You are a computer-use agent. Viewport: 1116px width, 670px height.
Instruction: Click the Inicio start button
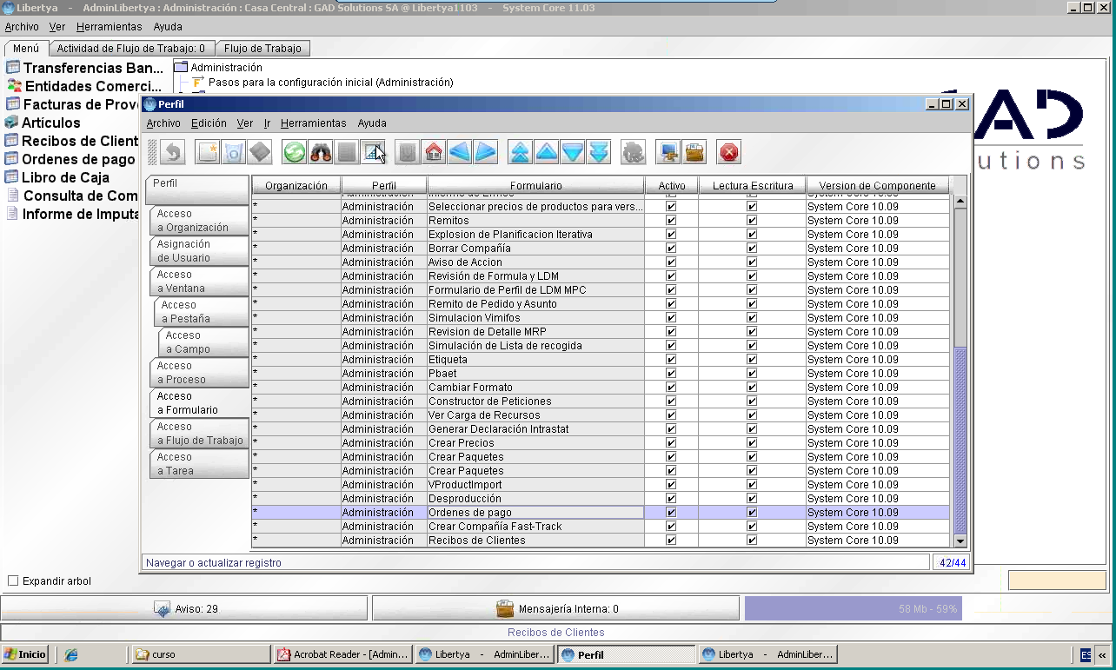[25, 654]
